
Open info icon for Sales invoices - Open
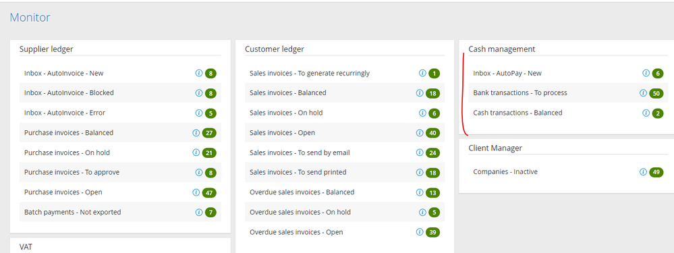(x=420, y=133)
